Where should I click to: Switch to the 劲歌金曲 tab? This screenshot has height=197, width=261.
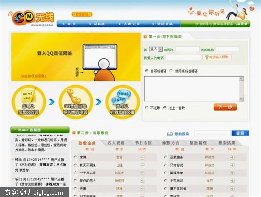point(87,143)
